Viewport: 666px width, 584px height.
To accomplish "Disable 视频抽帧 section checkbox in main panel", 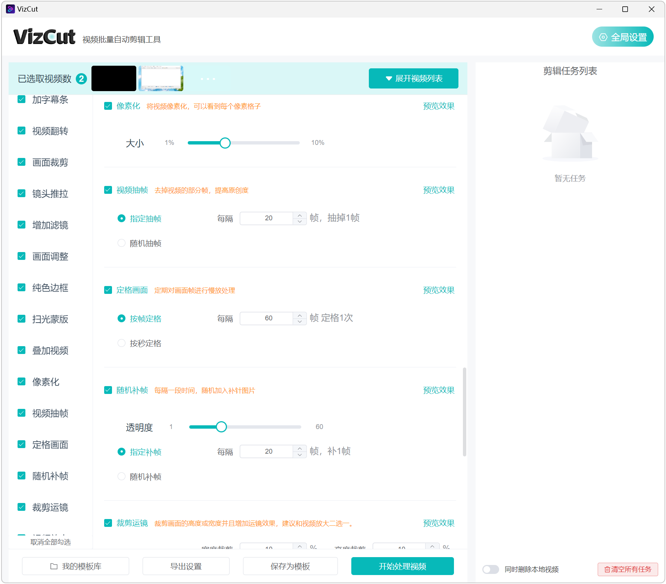I will click(x=108, y=190).
